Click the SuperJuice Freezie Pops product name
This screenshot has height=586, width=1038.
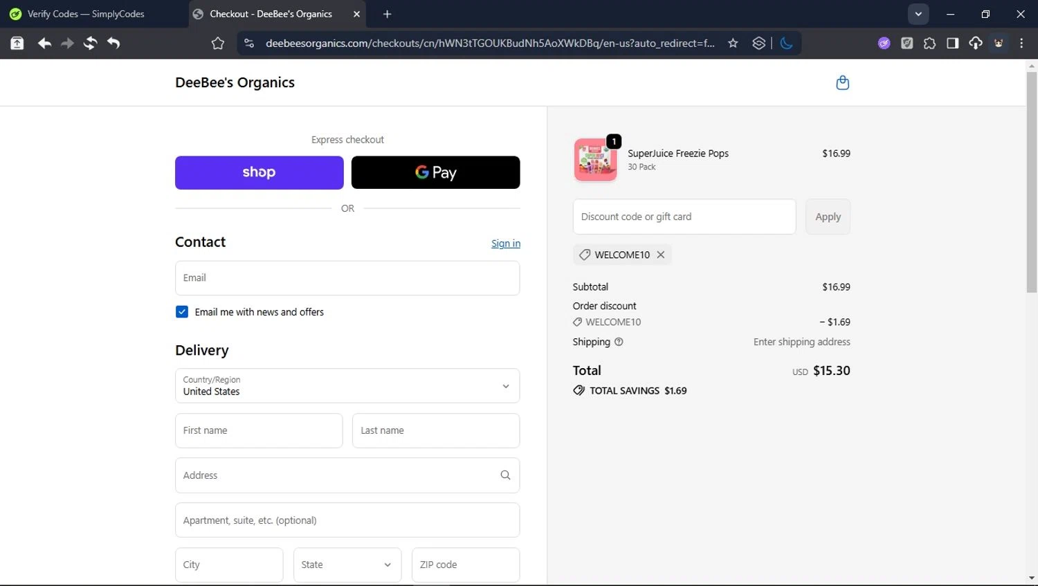click(678, 154)
